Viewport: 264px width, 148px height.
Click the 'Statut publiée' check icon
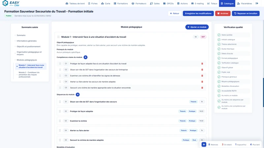(219, 35)
